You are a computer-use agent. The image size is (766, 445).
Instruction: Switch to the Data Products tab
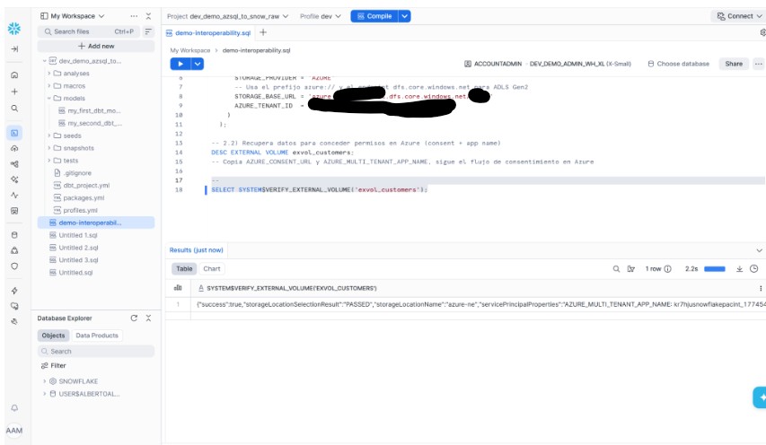coord(97,335)
